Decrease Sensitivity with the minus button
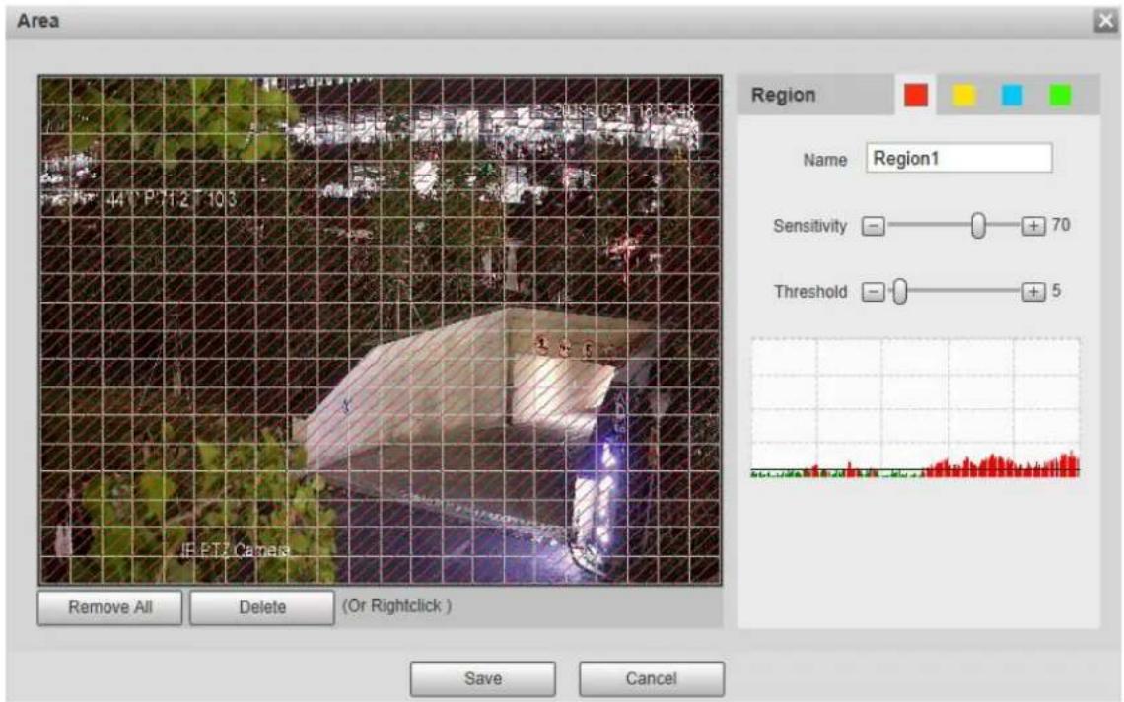1124x702 pixels. 873,226
